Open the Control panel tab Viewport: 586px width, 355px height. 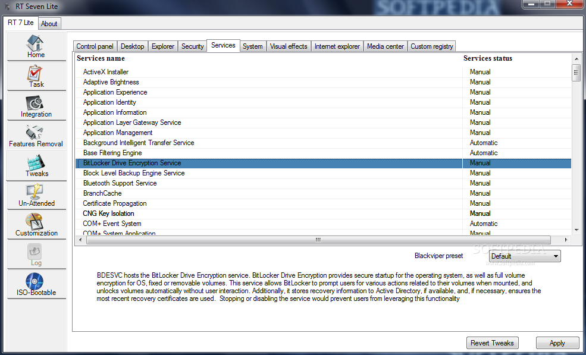click(x=95, y=46)
